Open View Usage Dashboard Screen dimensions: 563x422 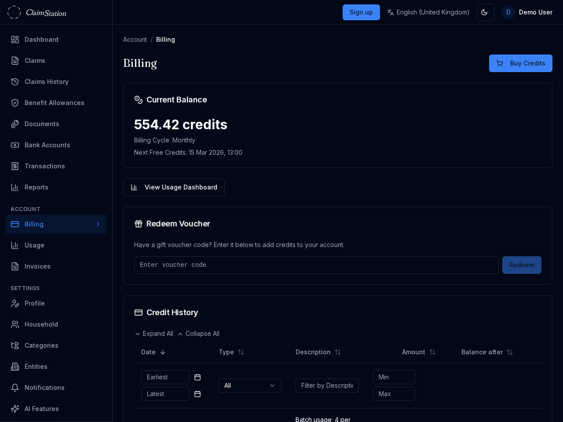pos(174,187)
